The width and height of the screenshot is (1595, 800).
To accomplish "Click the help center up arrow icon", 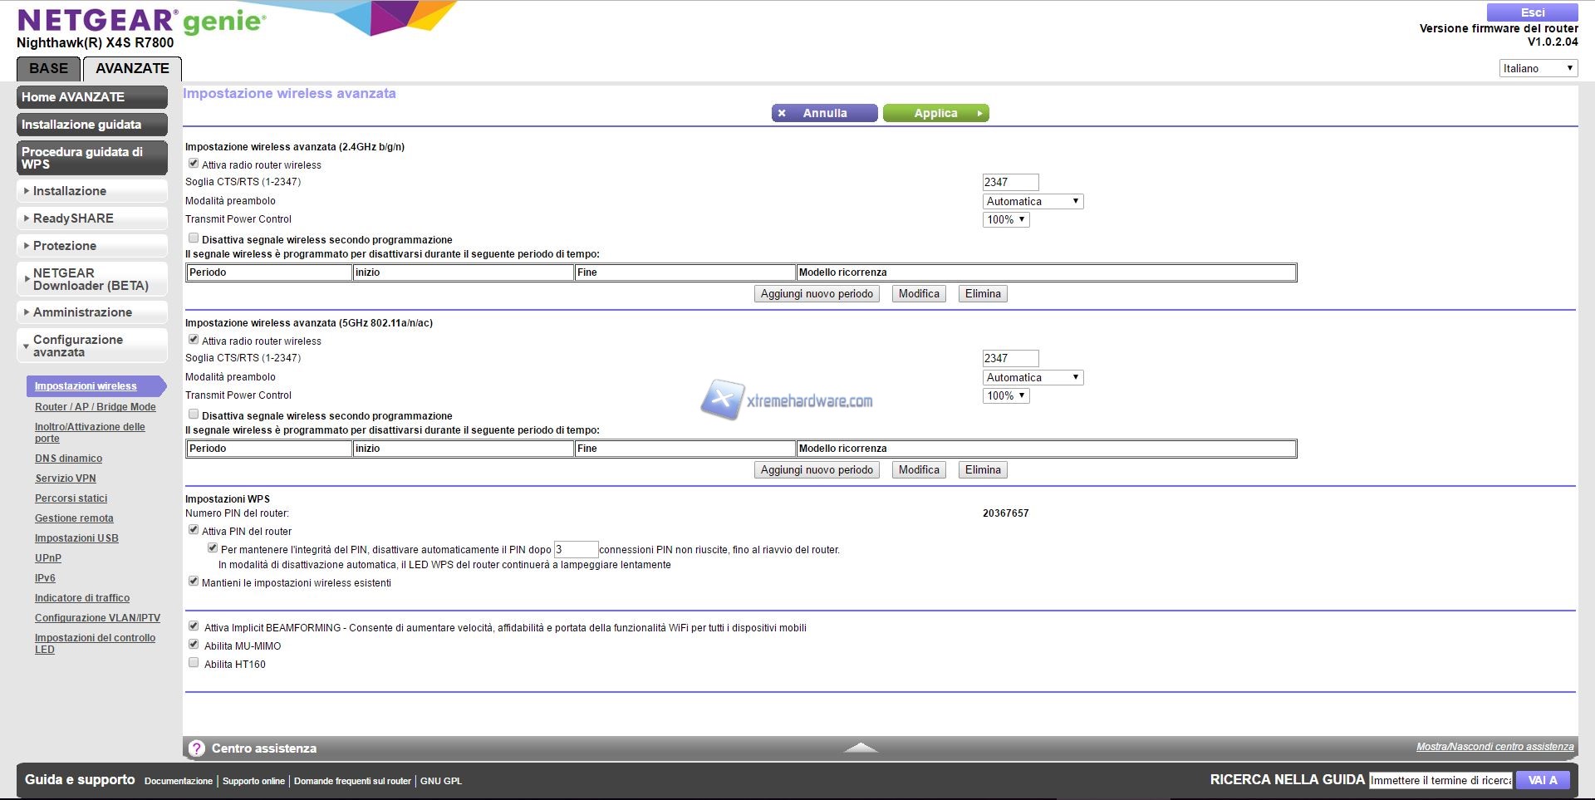I will (861, 748).
